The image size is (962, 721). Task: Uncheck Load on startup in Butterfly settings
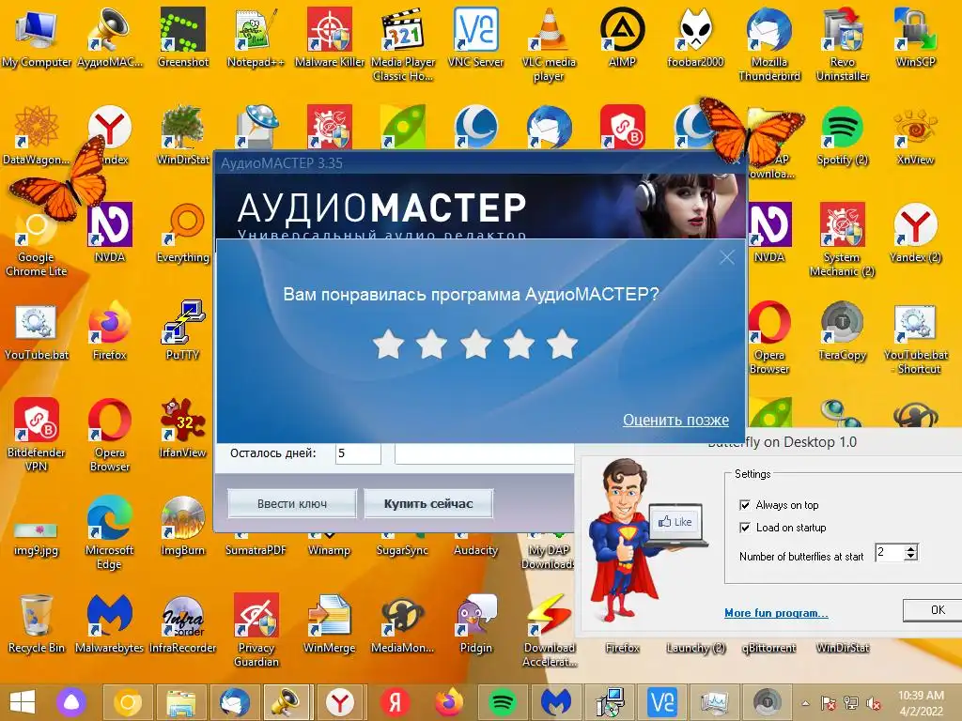(x=745, y=528)
